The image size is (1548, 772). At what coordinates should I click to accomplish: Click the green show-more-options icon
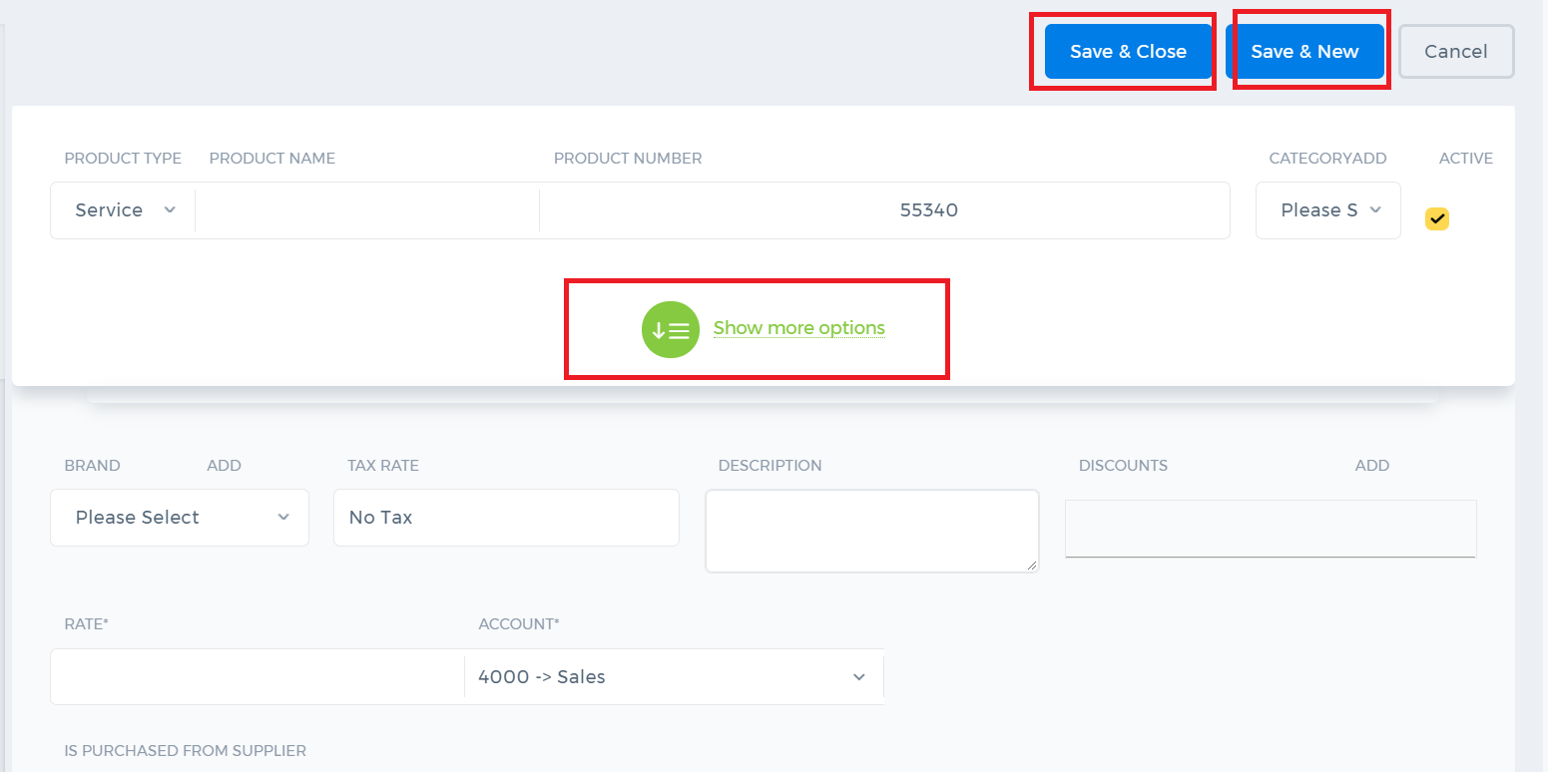(x=671, y=329)
